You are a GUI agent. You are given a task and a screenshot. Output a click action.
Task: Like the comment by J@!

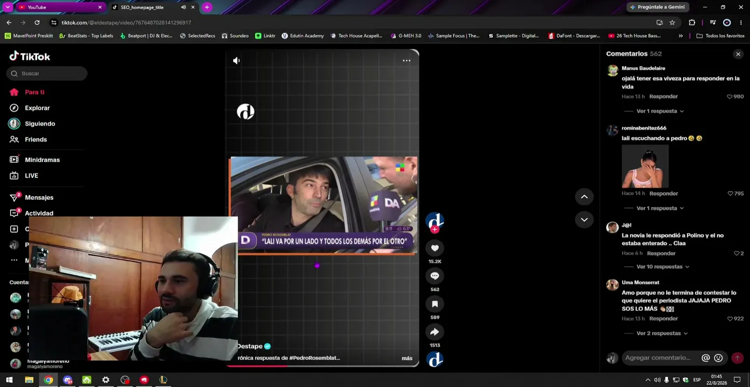click(x=737, y=253)
